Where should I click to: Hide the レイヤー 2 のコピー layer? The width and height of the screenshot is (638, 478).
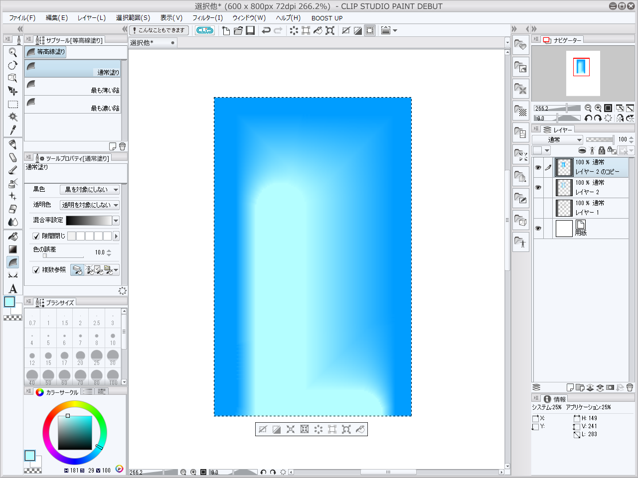click(x=538, y=167)
